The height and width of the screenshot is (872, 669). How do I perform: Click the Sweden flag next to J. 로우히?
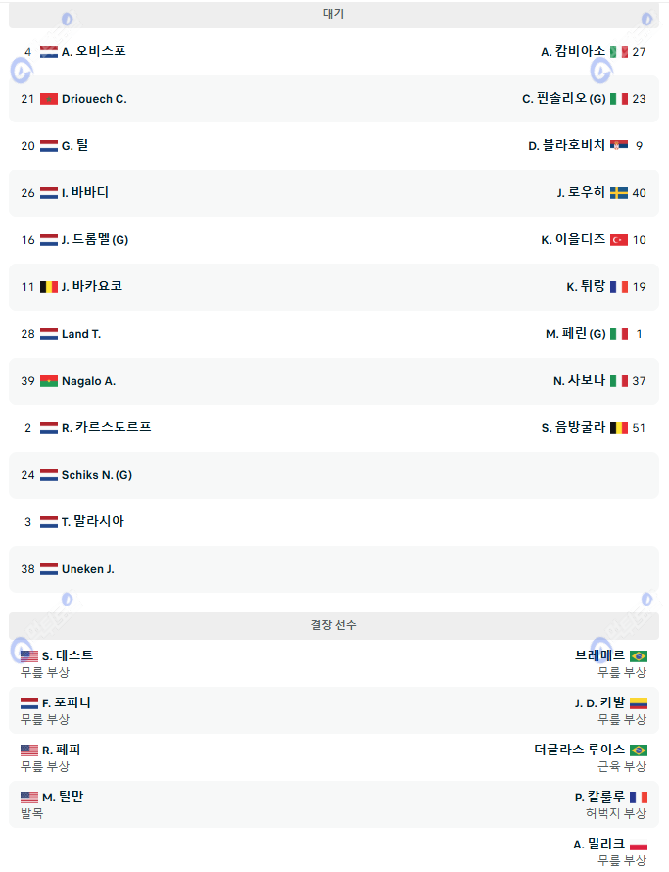[619, 193]
